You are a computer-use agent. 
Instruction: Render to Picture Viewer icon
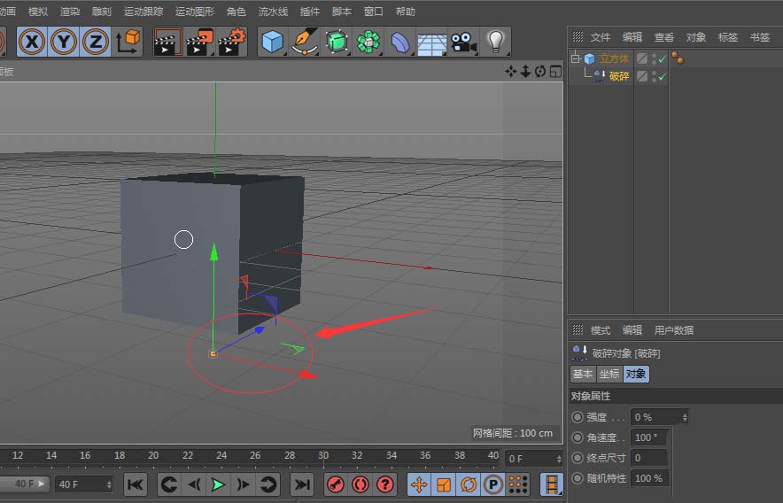pyautogui.click(x=199, y=42)
